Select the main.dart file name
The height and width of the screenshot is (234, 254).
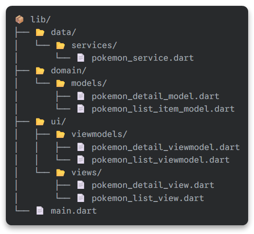(73, 211)
